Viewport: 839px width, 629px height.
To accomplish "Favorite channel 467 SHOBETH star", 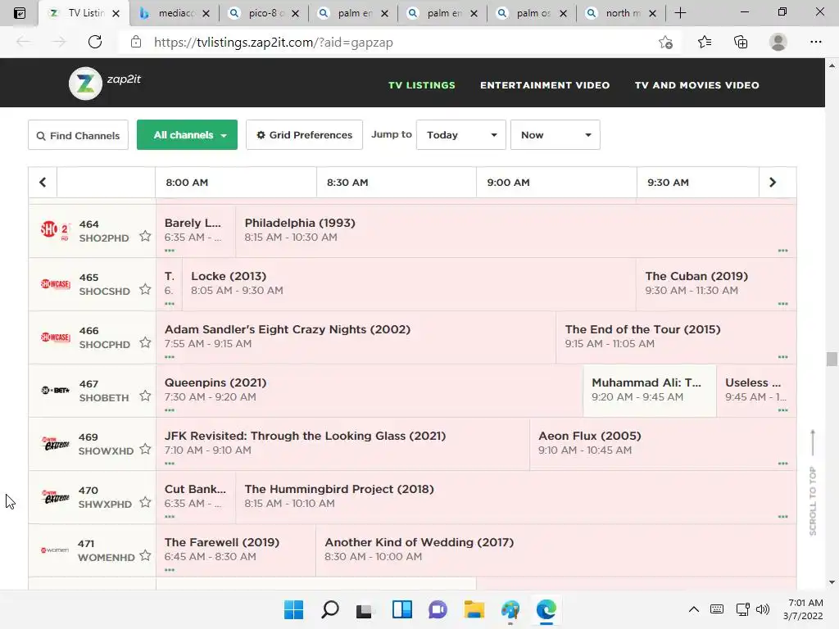I will (x=145, y=396).
